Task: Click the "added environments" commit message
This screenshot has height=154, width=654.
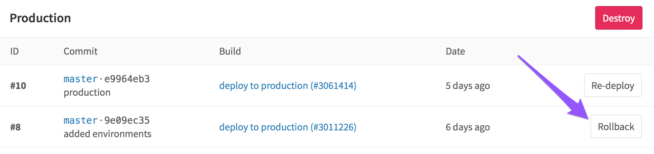Action: click(107, 134)
